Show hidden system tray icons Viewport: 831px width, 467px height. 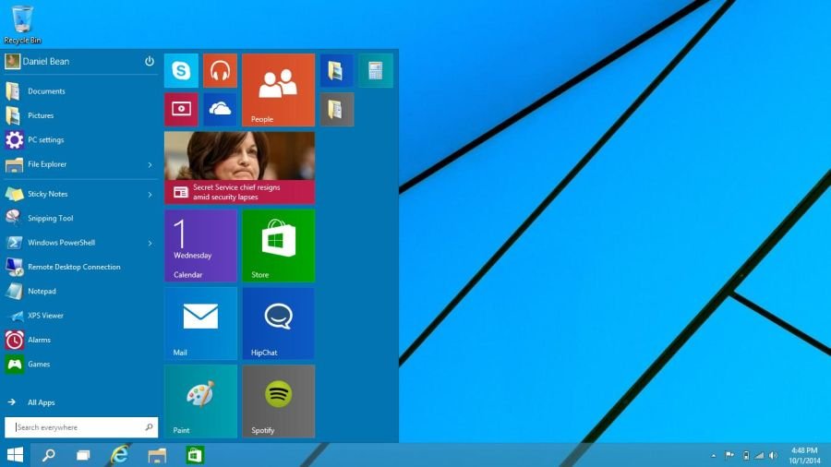pos(714,455)
